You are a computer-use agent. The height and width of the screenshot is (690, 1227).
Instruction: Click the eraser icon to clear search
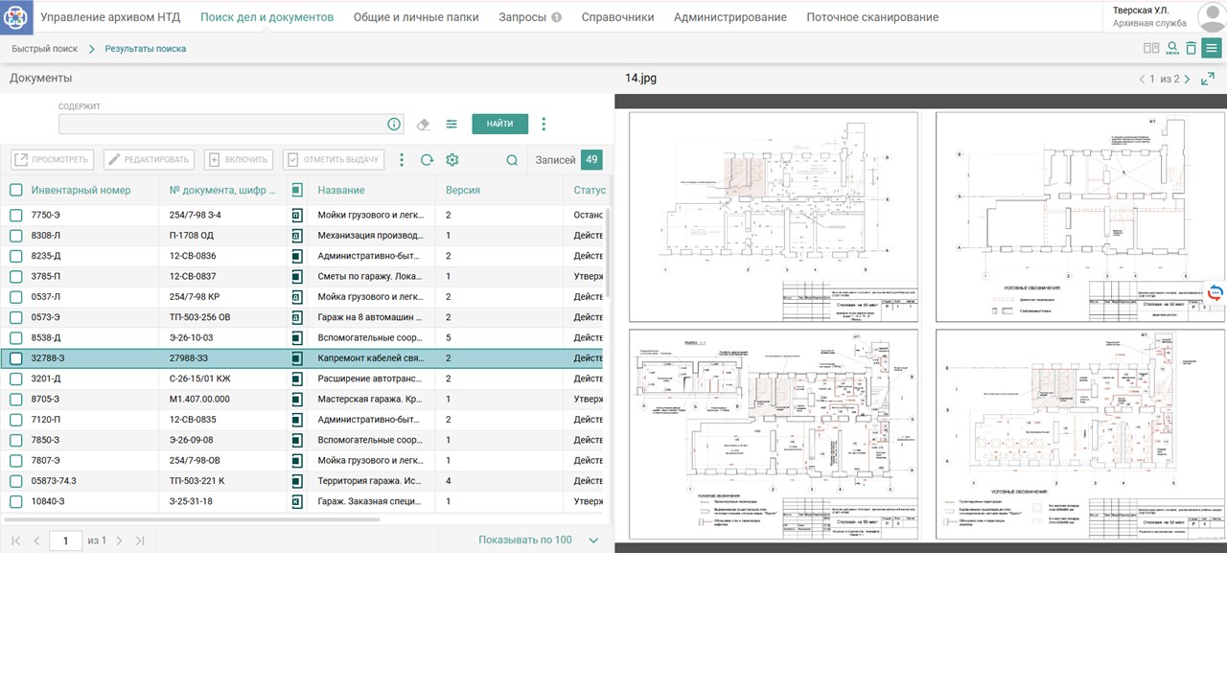tap(424, 125)
